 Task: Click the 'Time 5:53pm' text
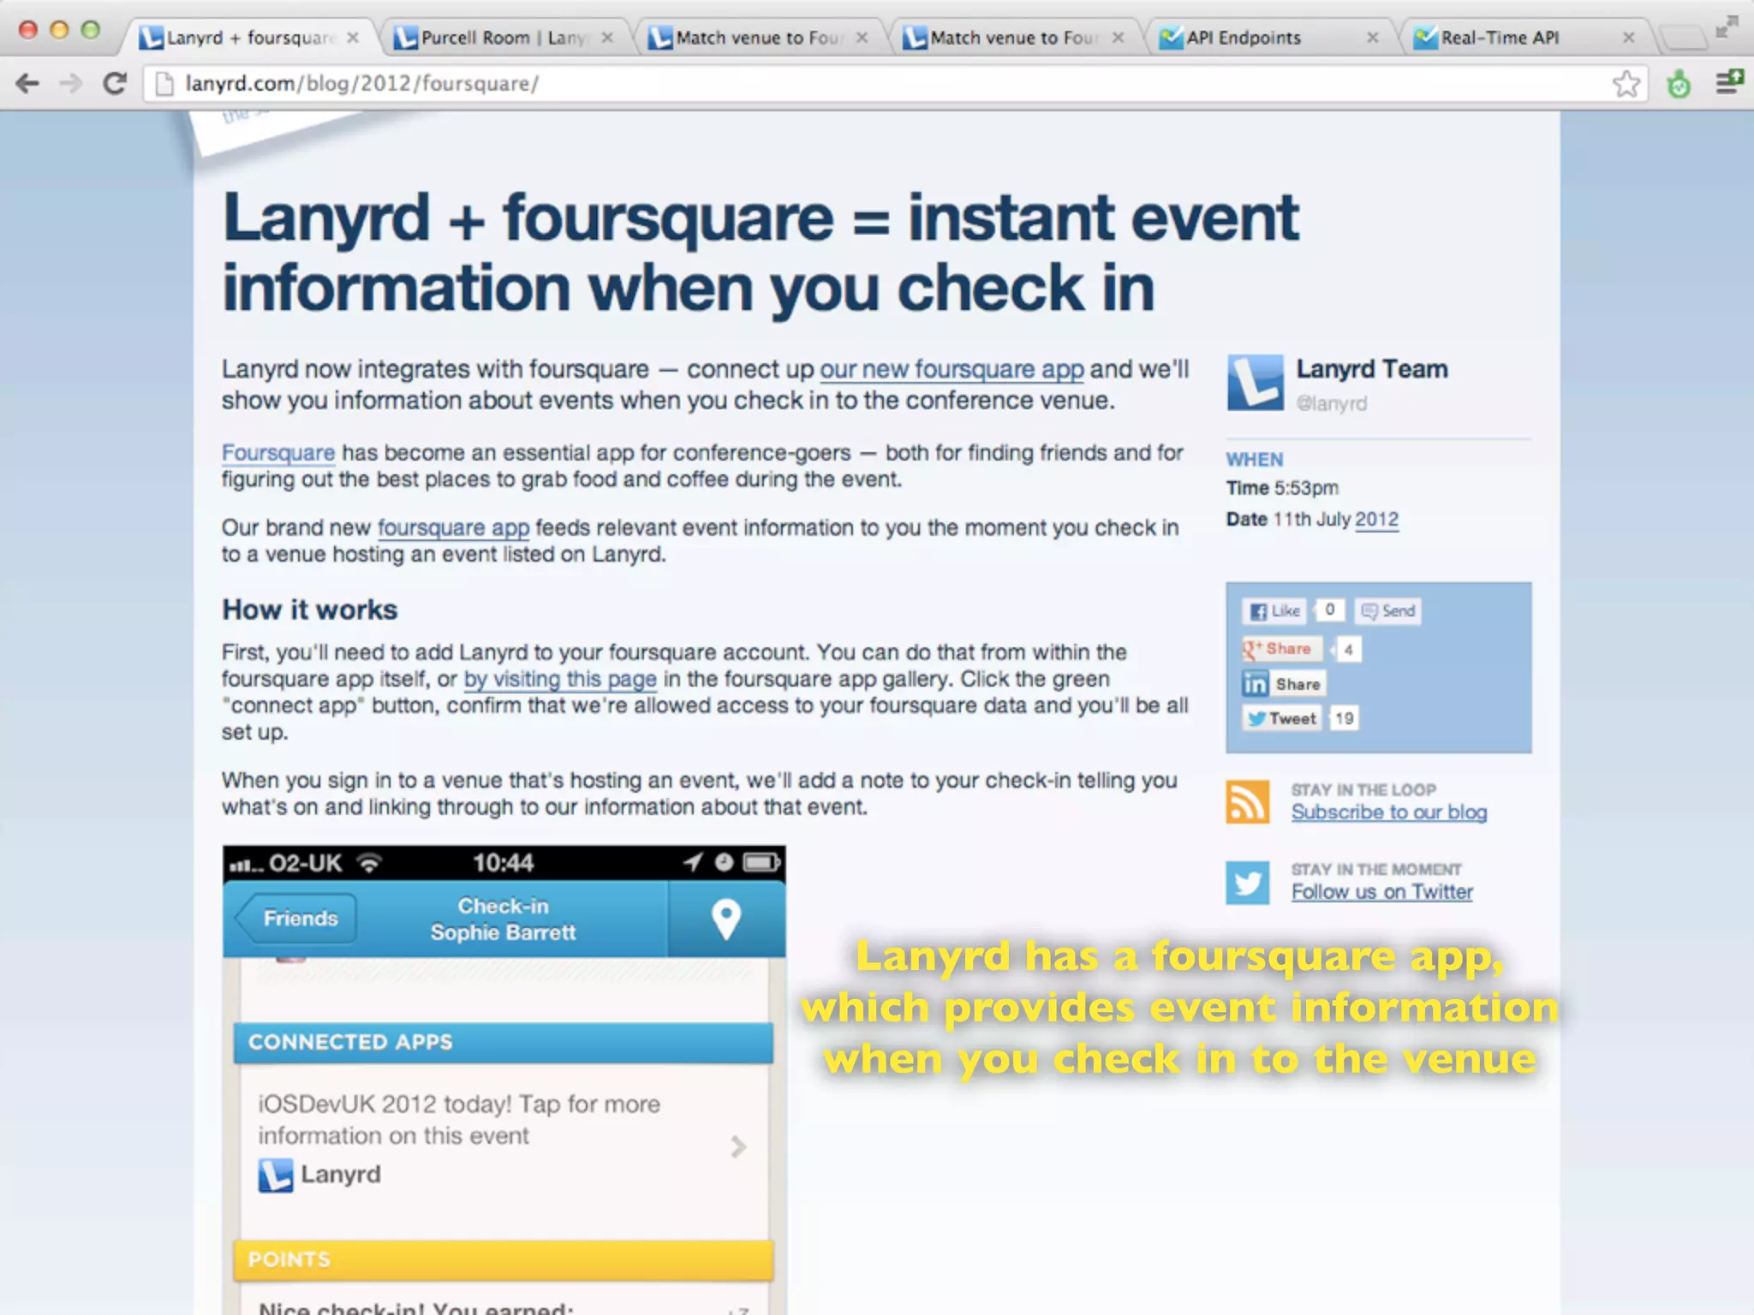[1282, 488]
